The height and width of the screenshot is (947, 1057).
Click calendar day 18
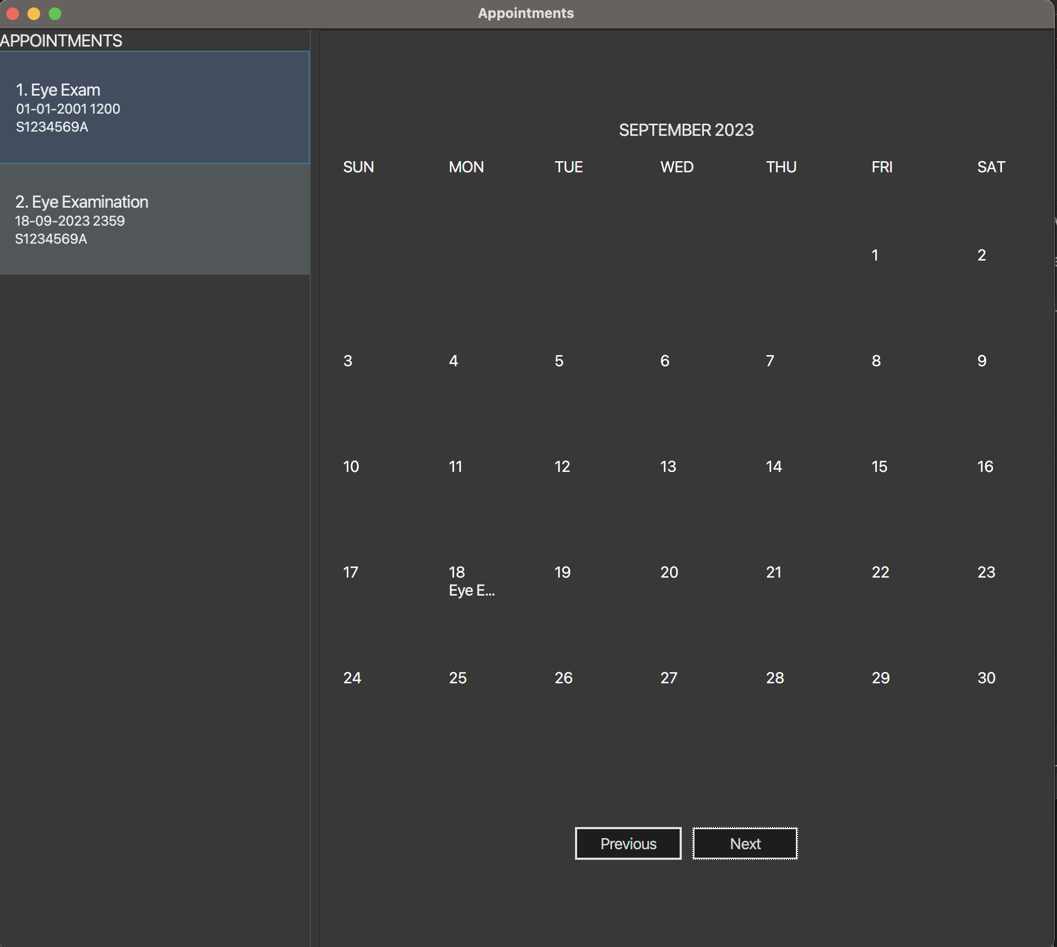click(457, 572)
